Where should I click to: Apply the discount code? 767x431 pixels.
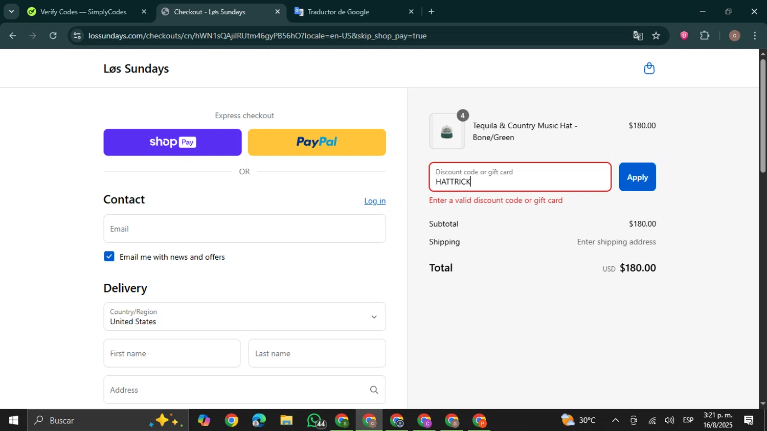click(637, 177)
